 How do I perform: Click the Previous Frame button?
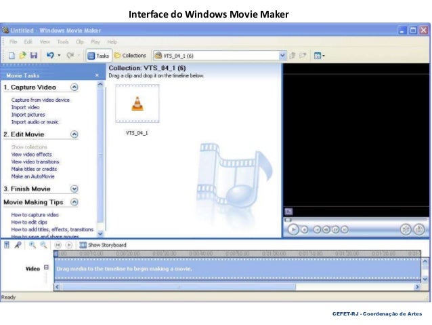tap(326, 229)
